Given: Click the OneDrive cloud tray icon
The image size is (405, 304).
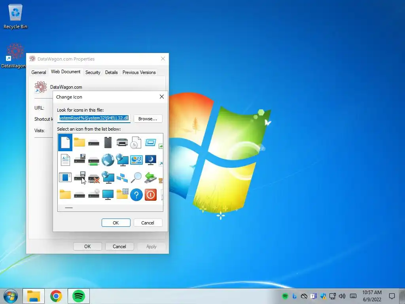Looking at the screenshot, I should coord(304,296).
